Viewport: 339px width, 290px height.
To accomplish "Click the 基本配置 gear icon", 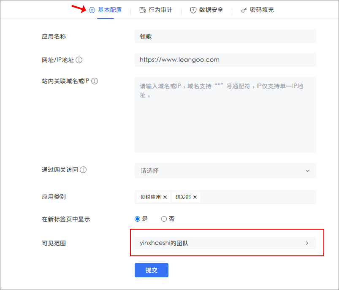I will 92,10.
